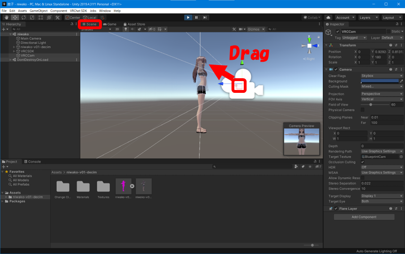Toggle scene lighting with the lightbulb icon
The image size is (405, 254).
125,29
